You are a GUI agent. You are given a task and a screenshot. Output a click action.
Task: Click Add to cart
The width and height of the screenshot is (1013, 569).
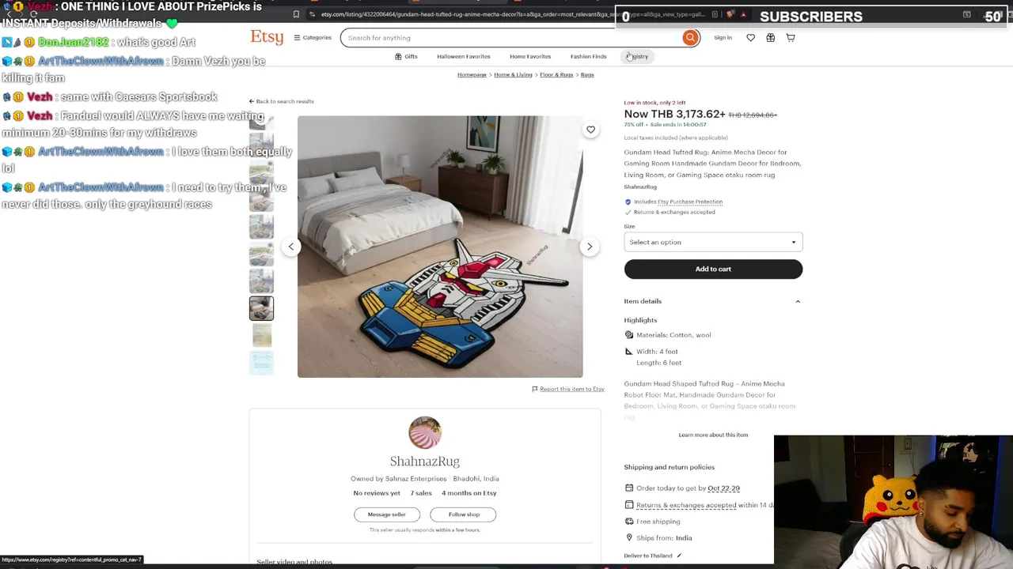[713, 269]
